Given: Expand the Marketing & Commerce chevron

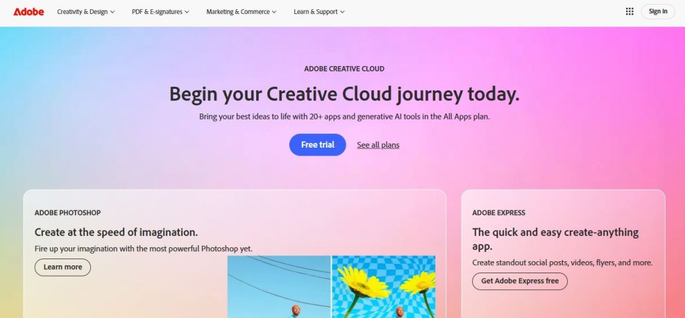Looking at the screenshot, I should [274, 12].
